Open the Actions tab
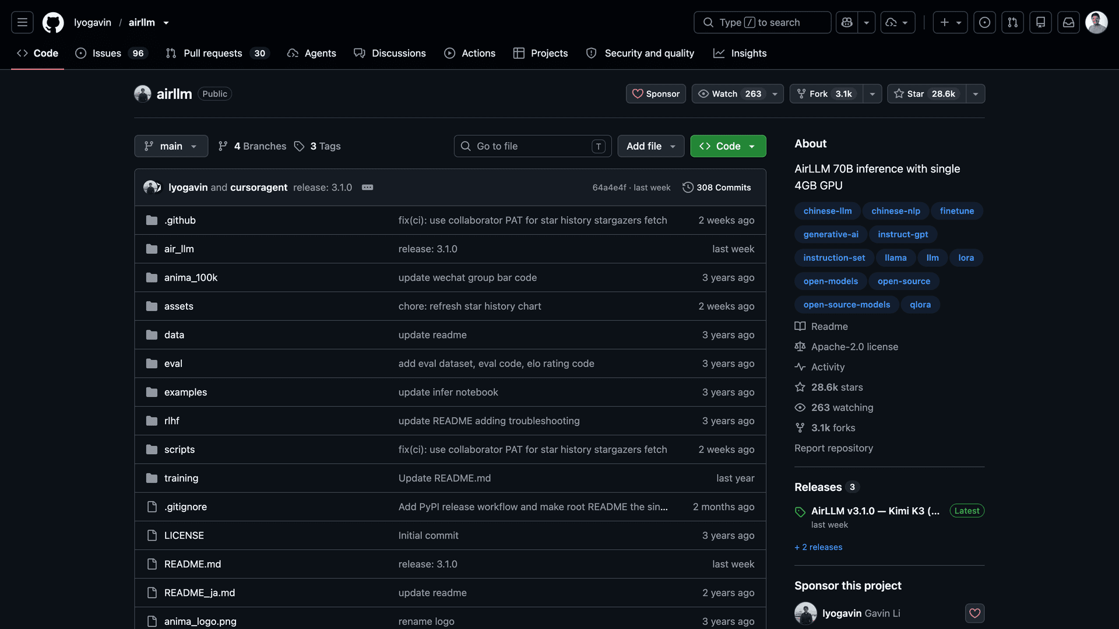This screenshot has width=1119, height=629. click(x=470, y=53)
